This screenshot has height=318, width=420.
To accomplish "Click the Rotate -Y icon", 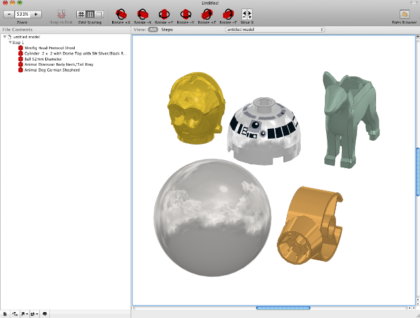I will point(185,14).
